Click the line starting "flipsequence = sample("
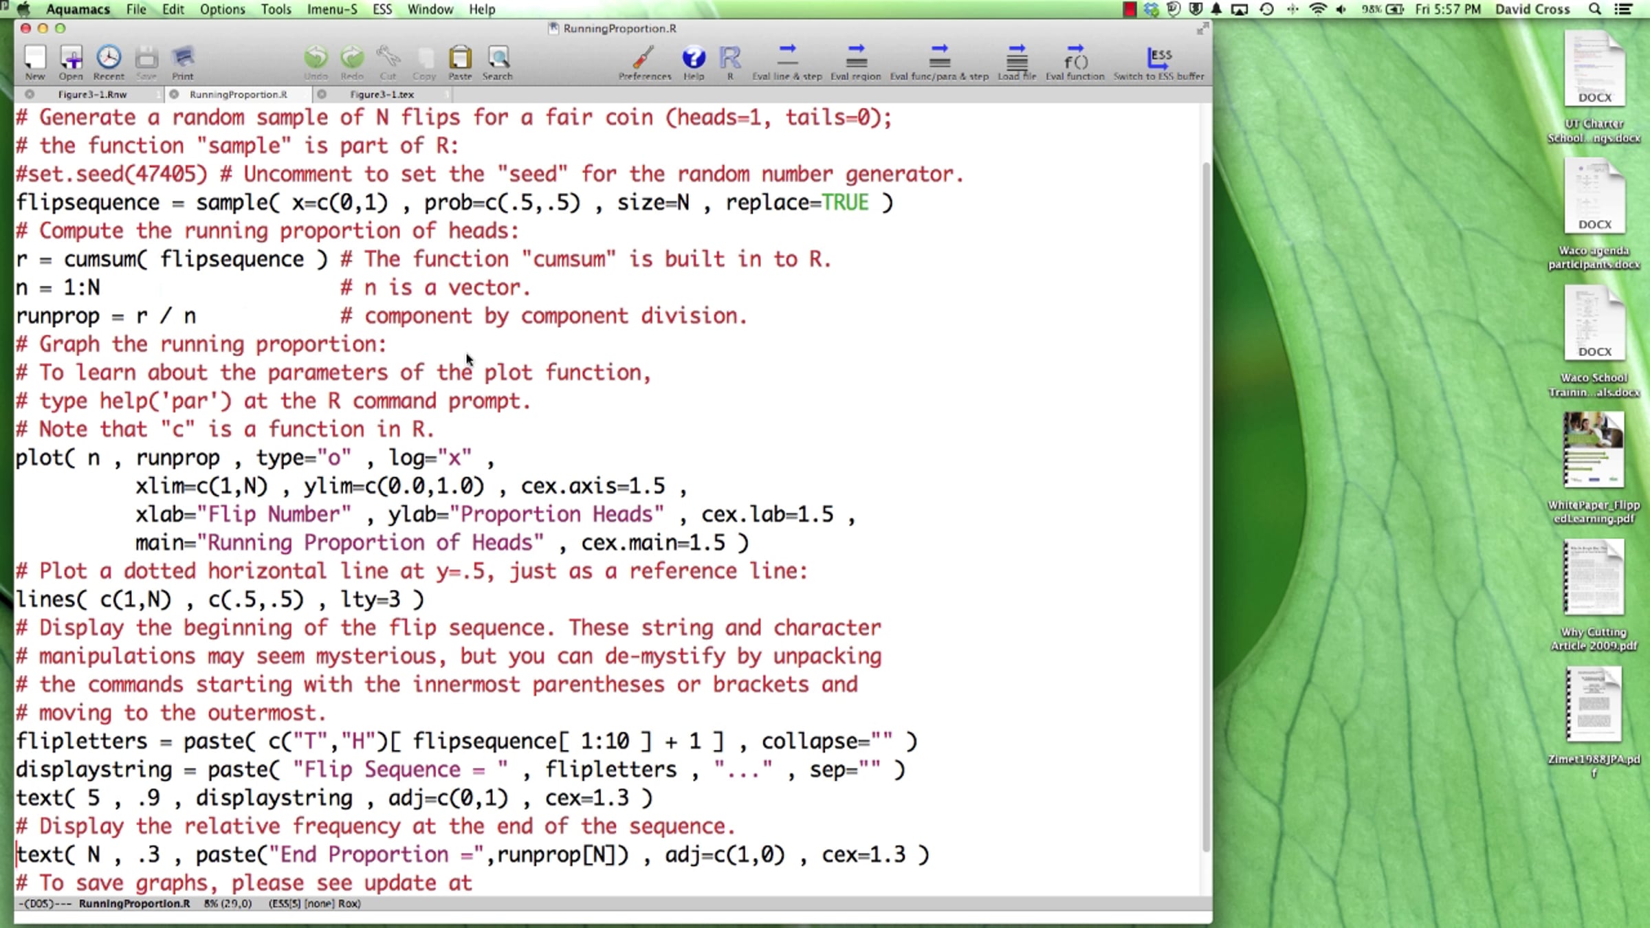Viewport: 1650px width, 928px height. point(454,203)
